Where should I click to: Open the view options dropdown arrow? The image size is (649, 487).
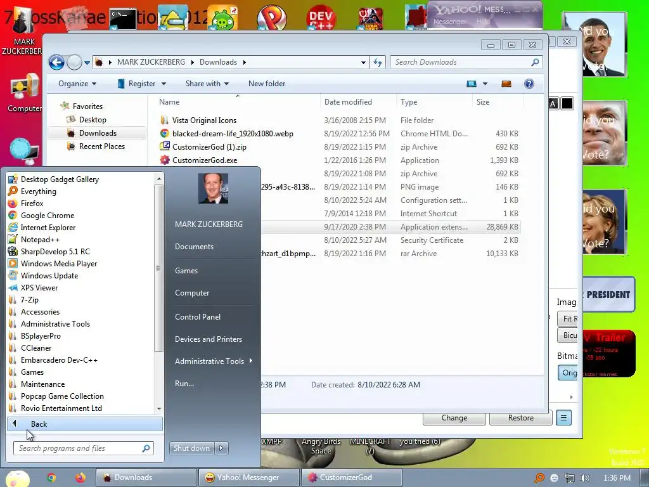(485, 84)
